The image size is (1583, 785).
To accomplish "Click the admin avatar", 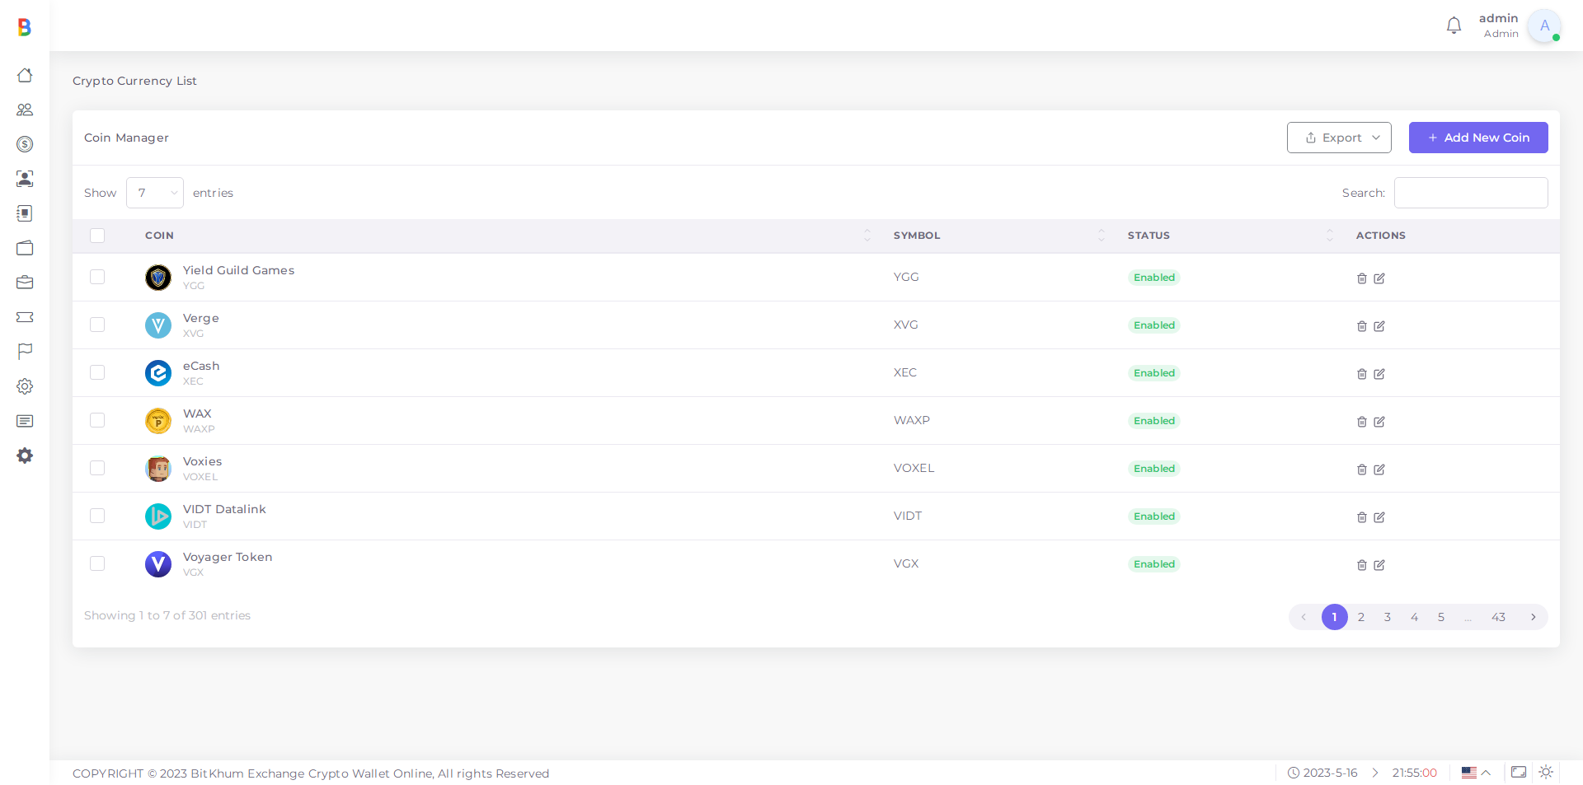I will click(x=1544, y=26).
